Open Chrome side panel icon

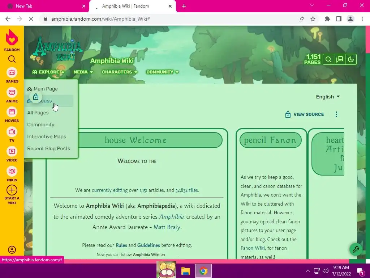[x=339, y=19]
